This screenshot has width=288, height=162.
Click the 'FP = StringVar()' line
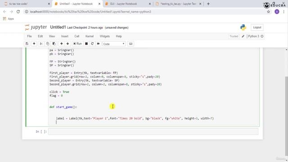[x=63, y=62]
